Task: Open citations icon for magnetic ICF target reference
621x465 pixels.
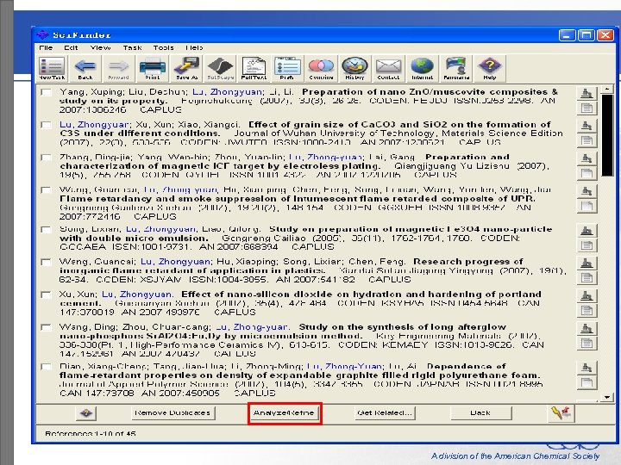Action: pyautogui.click(x=586, y=158)
